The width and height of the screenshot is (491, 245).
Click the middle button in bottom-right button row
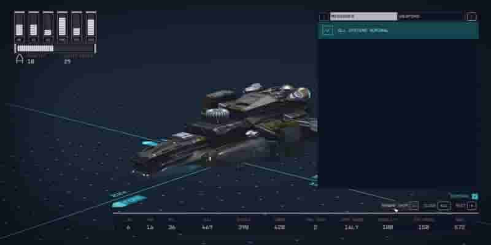coord(436,206)
